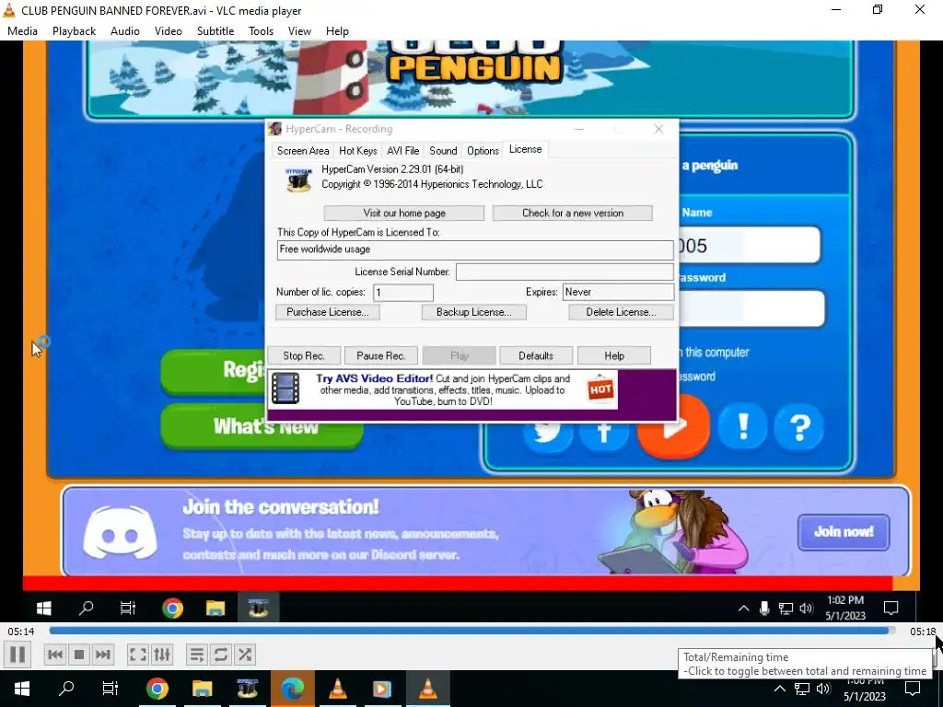This screenshot has width=943, height=707.
Task: Open the Video menu
Action: point(169,31)
